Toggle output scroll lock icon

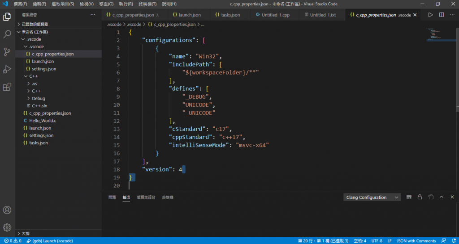(420, 198)
